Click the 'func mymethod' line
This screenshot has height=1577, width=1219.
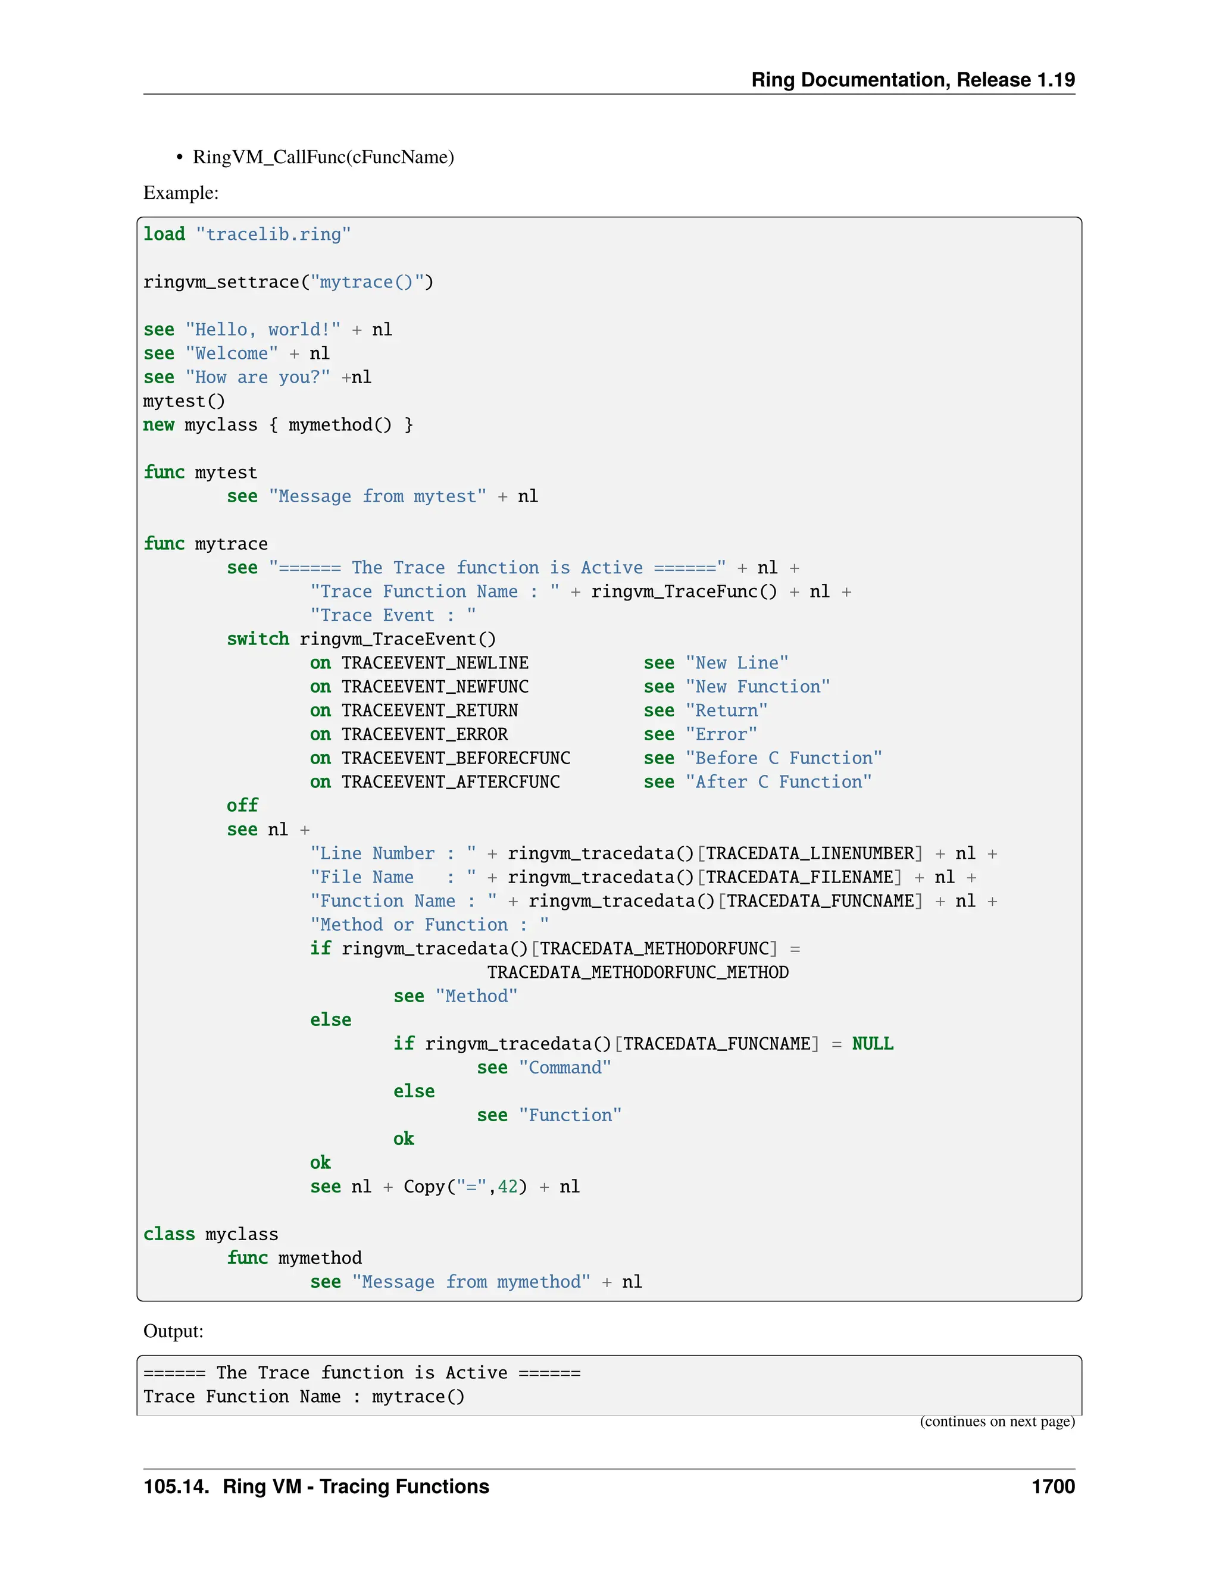click(x=295, y=1259)
